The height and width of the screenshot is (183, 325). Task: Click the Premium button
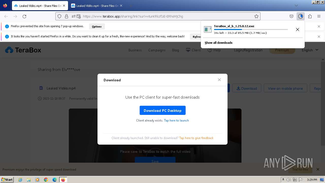click(x=282, y=50)
